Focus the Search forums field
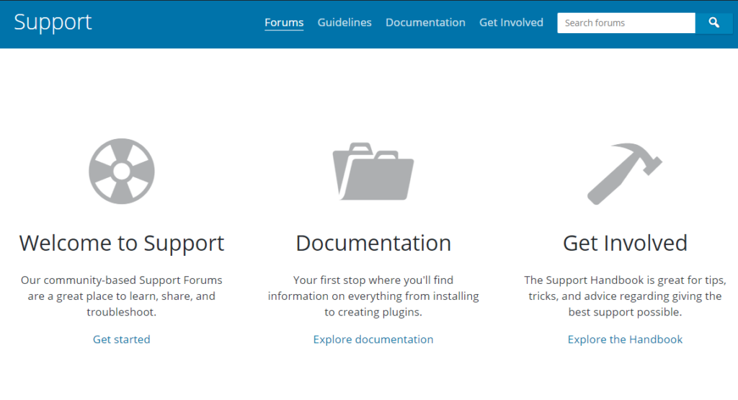Image resolution: width=738 pixels, height=400 pixels. coord(626,22)
